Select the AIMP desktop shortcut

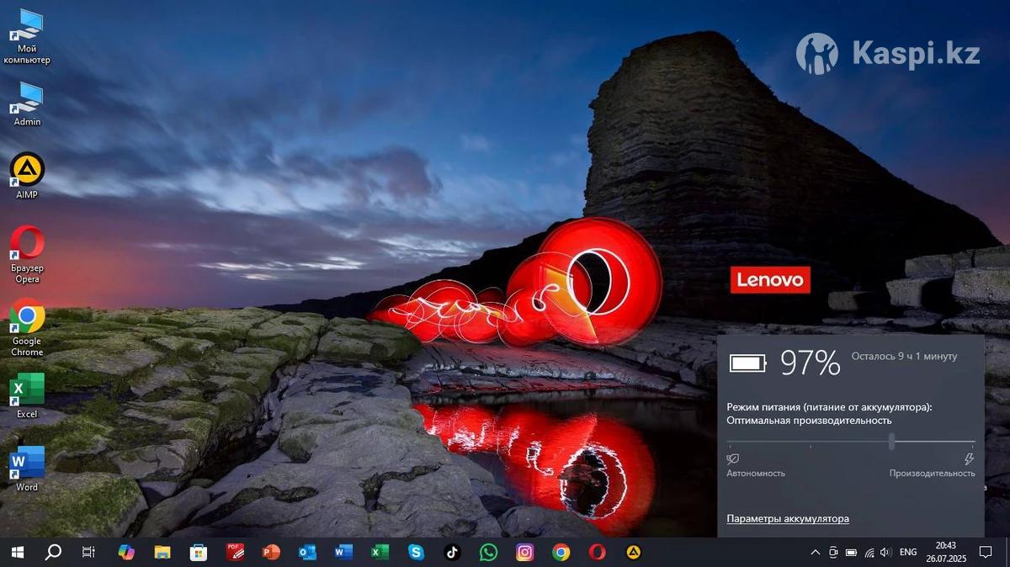coord(27,175)
